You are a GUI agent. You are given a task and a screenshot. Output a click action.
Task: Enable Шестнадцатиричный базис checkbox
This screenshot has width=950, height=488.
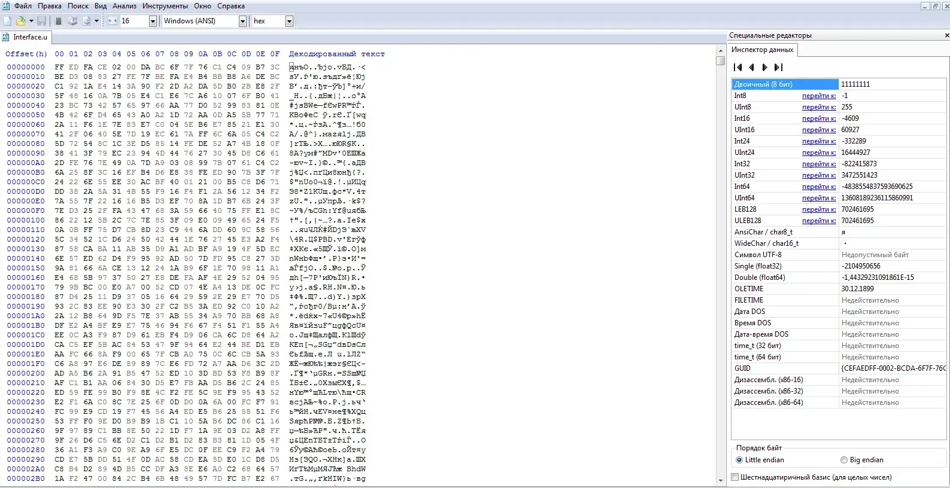point(735,477)
